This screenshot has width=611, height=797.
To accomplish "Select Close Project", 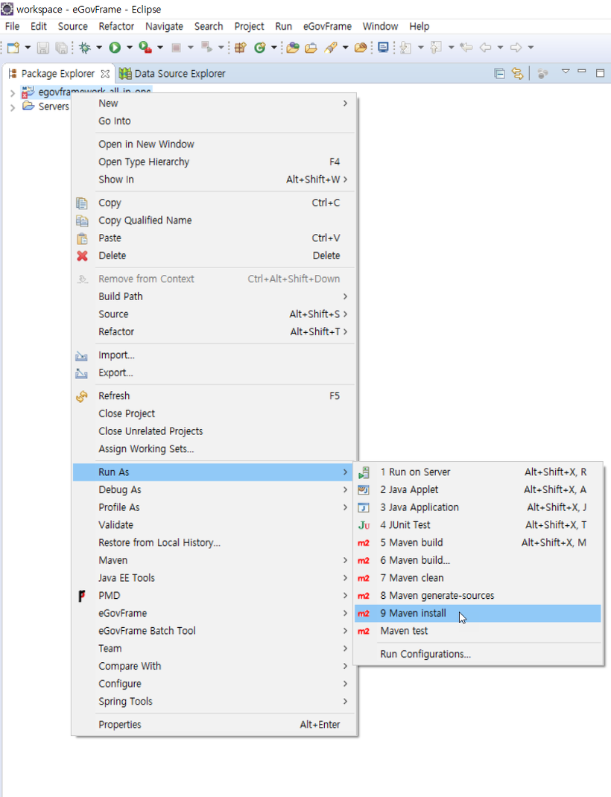I will click(215, 413).
